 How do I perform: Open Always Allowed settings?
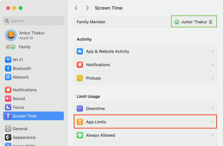tap(145, 135)
